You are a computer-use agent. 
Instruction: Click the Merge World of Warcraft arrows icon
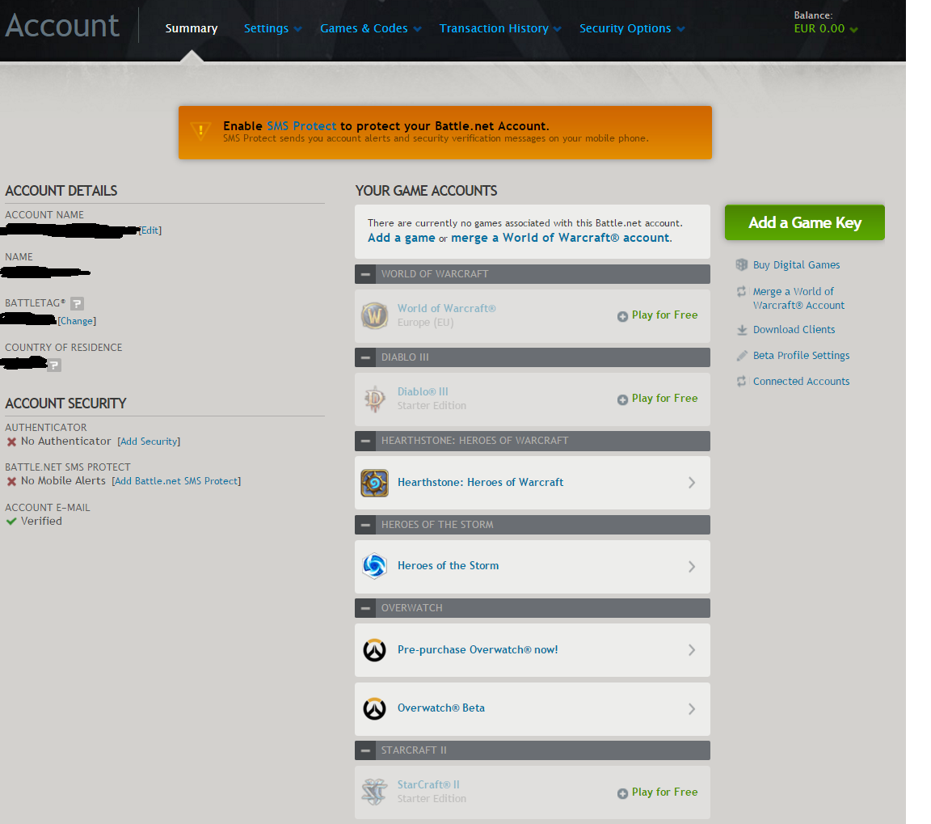(x=742, y=292)
